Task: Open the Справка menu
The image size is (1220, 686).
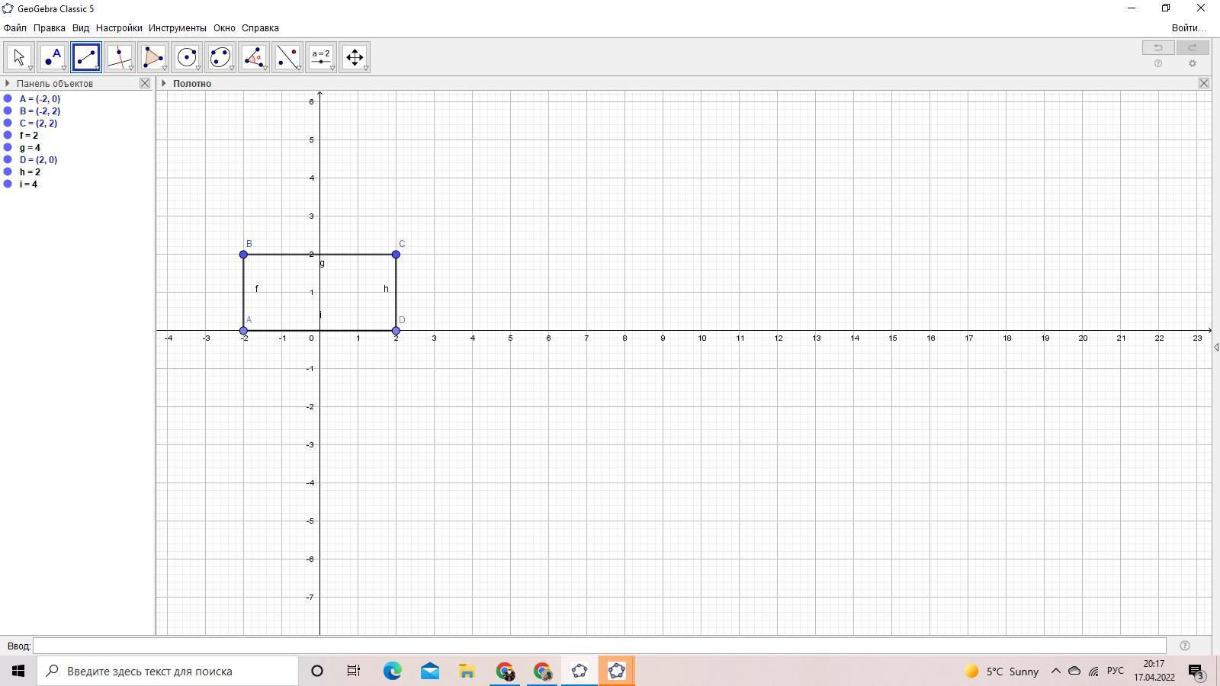Action: (x=260, y=28)
